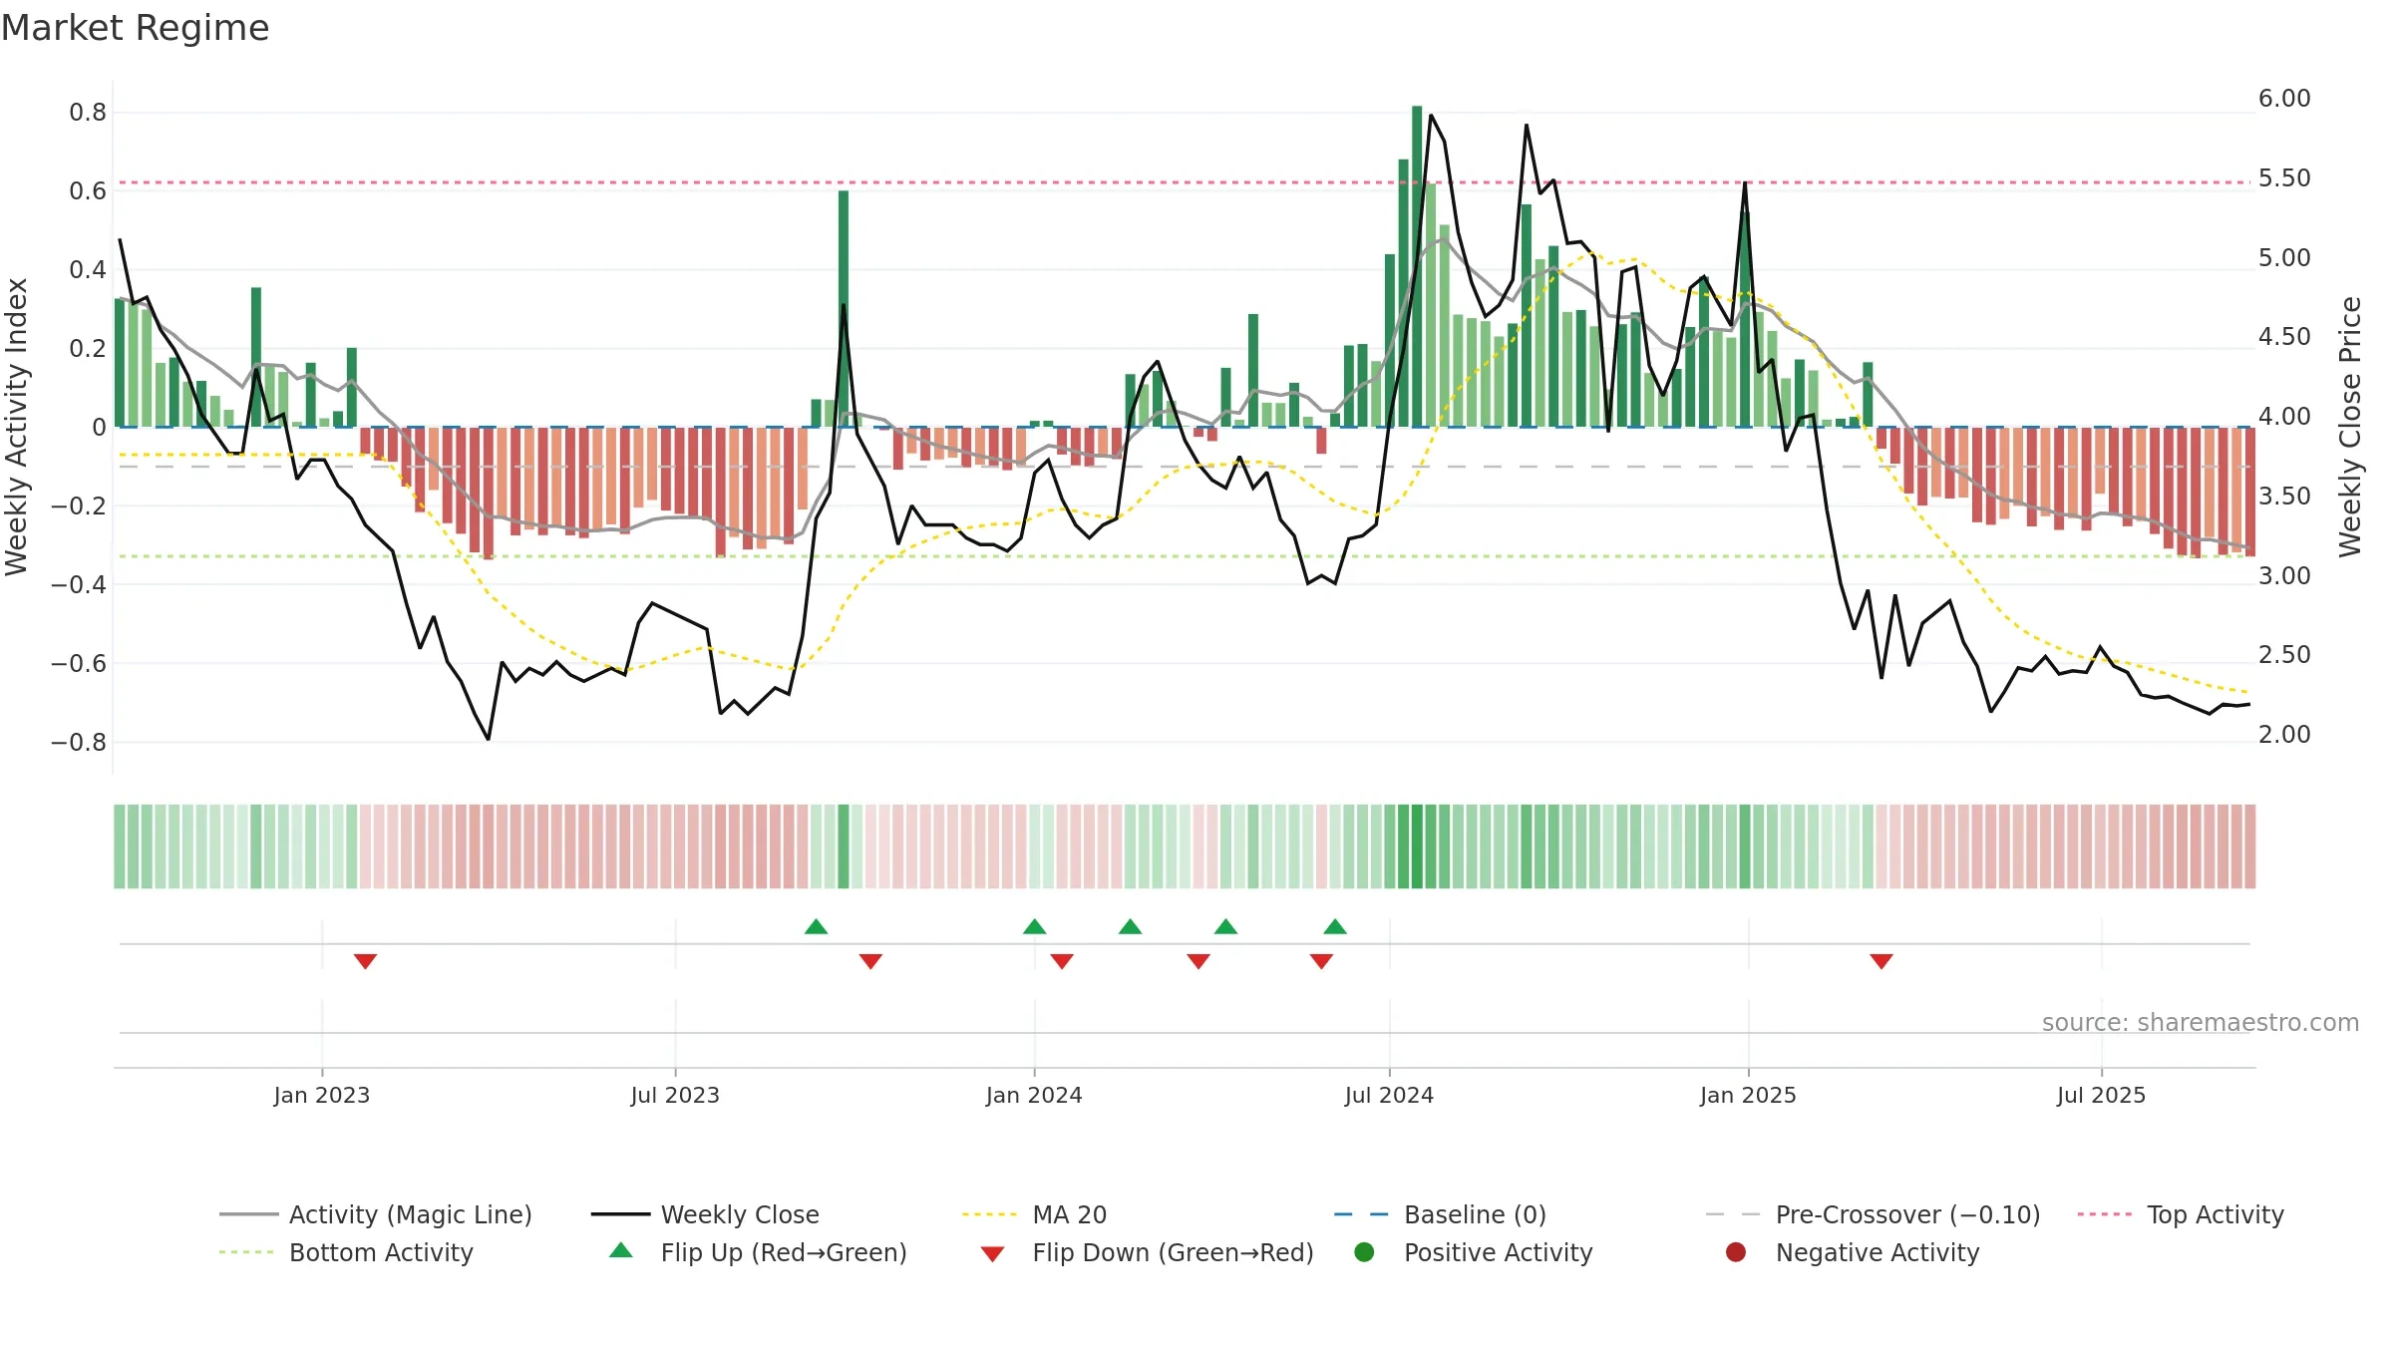
Task: Toggle the Top Activity legend entry
Action: click(x=2181, y=1214)
